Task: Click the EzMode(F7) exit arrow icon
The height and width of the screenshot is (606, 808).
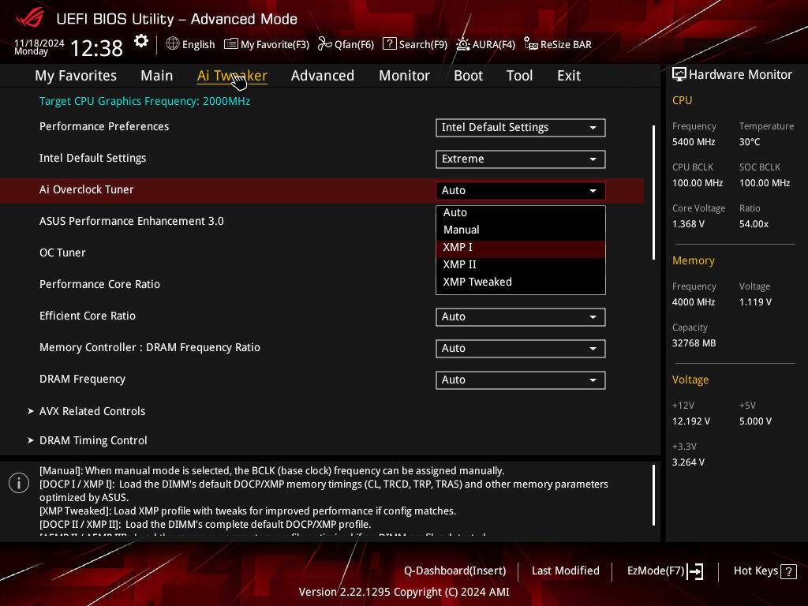Action: pos(695,571)
